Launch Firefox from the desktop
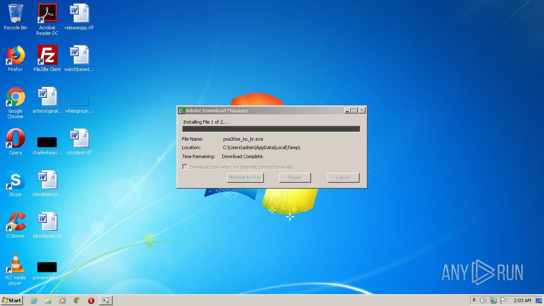 coord(15,59)
